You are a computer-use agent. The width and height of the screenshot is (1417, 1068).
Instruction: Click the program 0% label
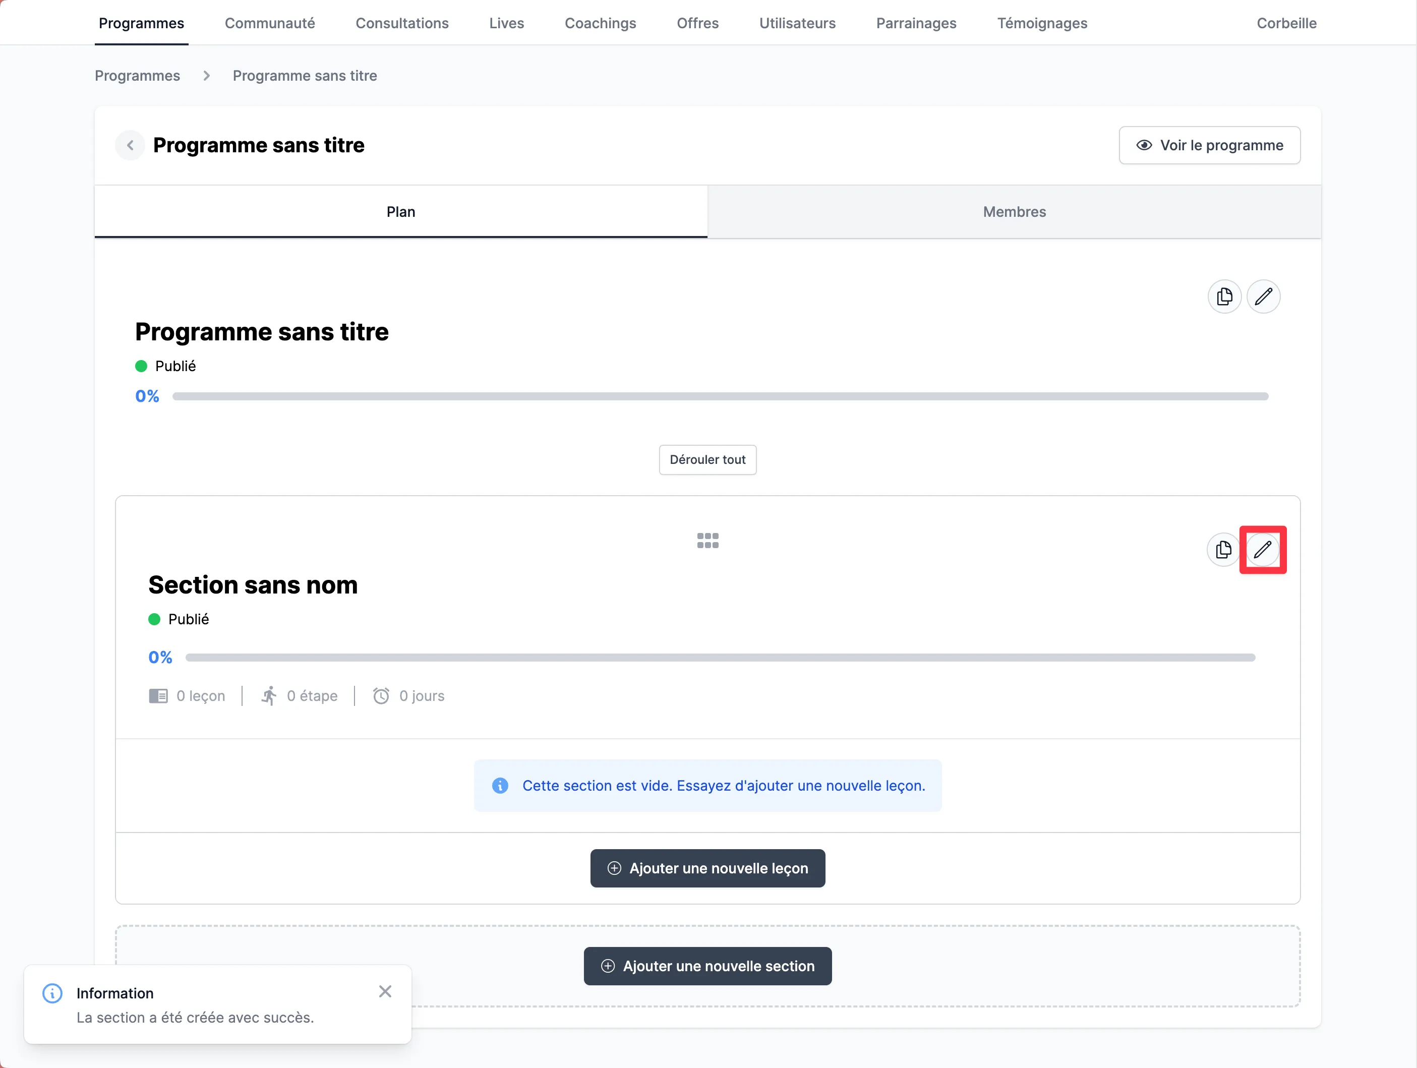click(147, 396)
